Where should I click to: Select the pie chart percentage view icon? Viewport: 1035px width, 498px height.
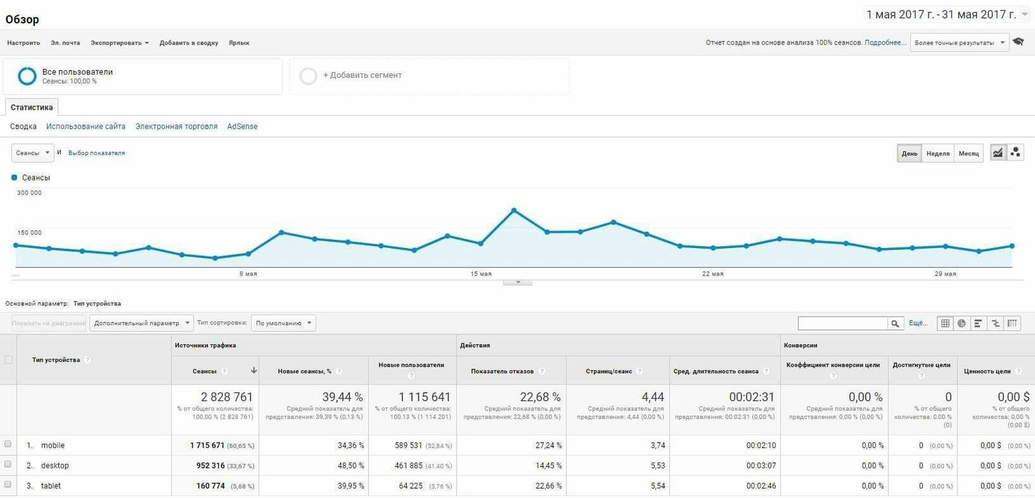[x=962, y=323]
